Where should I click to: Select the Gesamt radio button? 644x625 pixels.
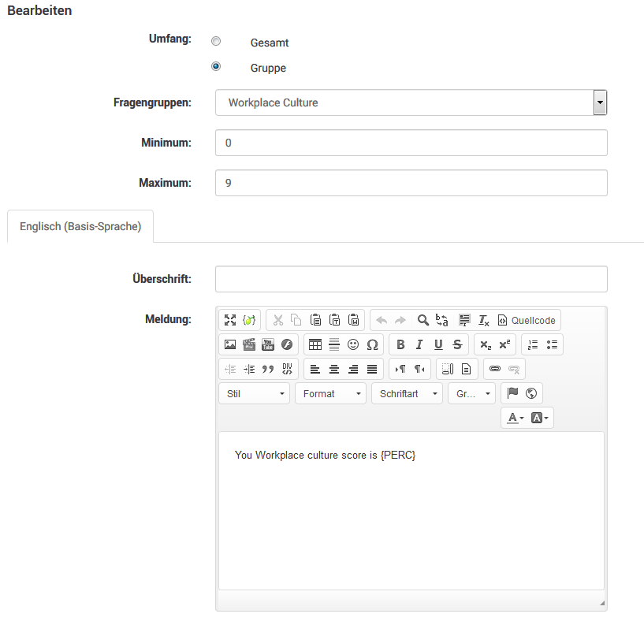[216, 41]
